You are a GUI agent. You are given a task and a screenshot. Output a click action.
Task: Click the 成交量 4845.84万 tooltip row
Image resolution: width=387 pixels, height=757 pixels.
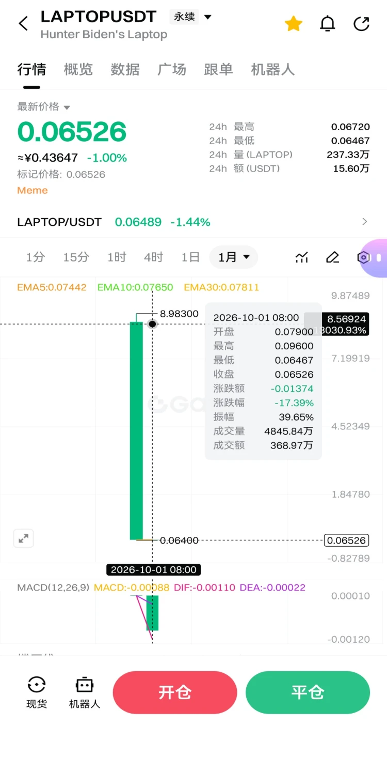(263, 431)
